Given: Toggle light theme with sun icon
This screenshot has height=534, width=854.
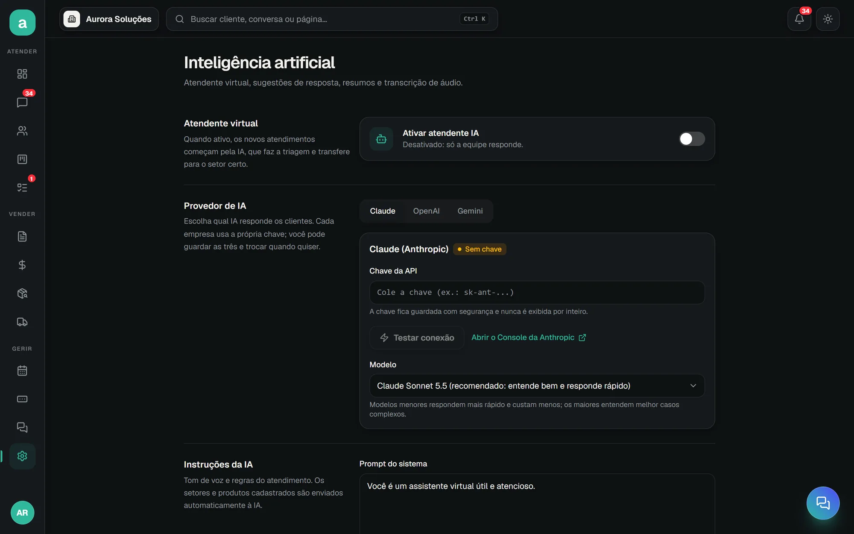Looking at the screenshot, I should pyautogui.click(x=828, y=19).
